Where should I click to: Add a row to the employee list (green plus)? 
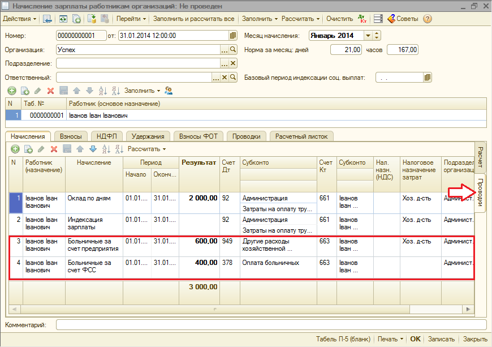(x=12, y=91)
